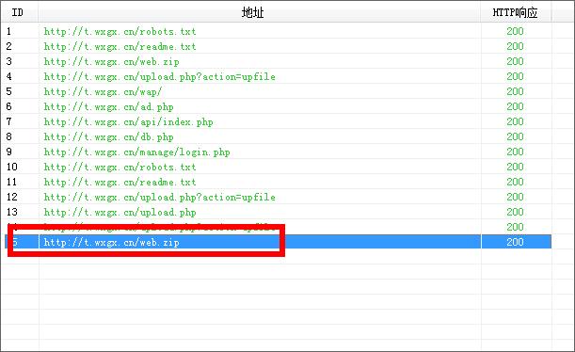Screen dimensions: 575x352
Task: Click the 200 response in row 12
Action: click(515, 197)
